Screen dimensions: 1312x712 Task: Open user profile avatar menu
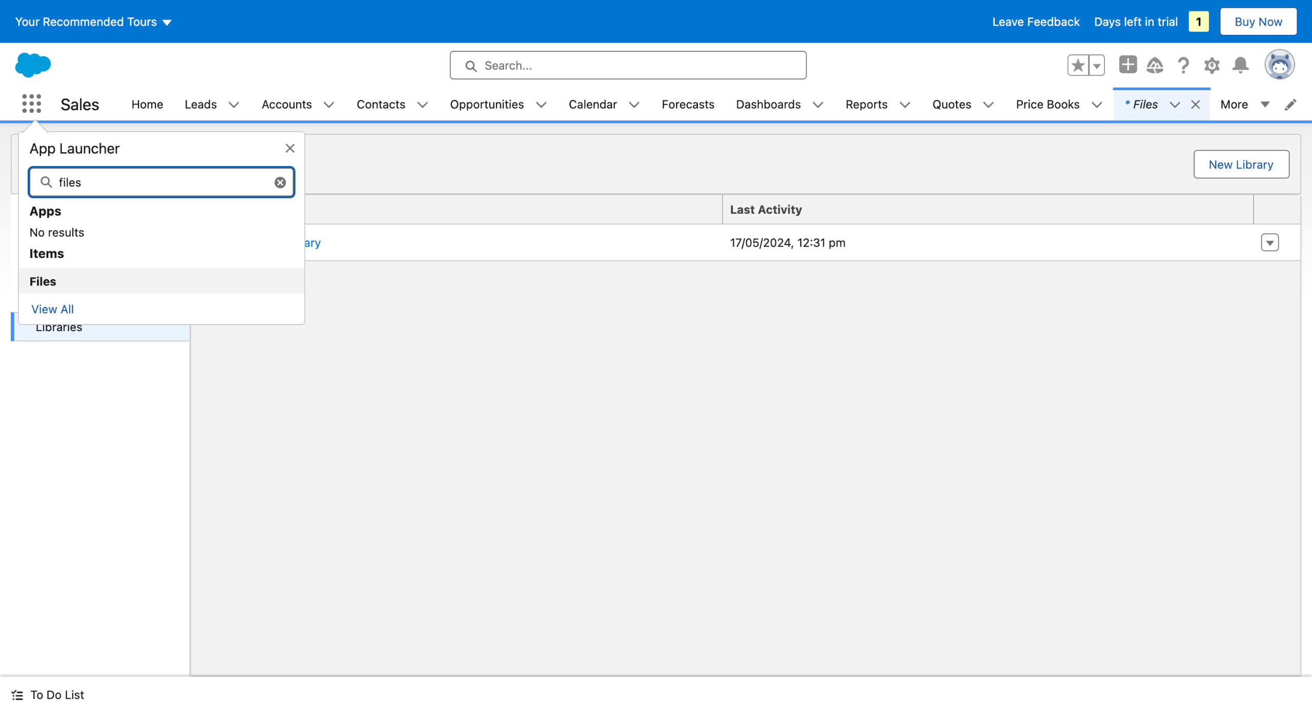pyautogui.click(x=1280, y=65)
